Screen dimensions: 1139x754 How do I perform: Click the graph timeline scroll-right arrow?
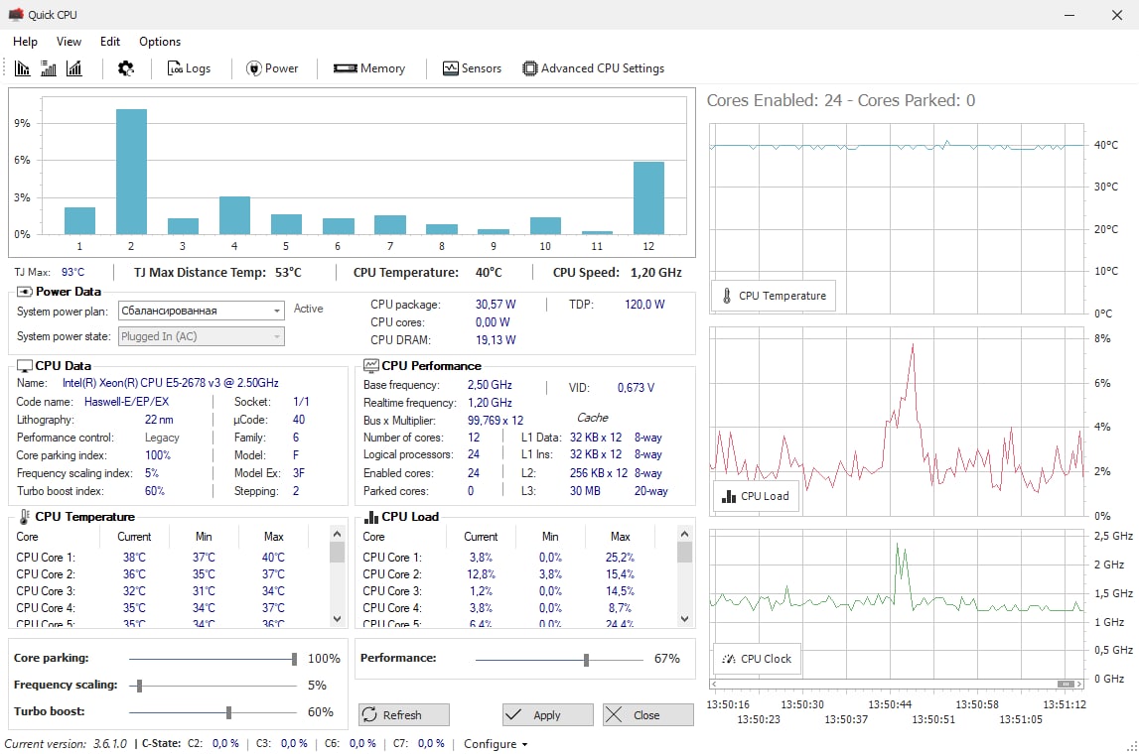pyautogui.click(x=1079, y=685)
